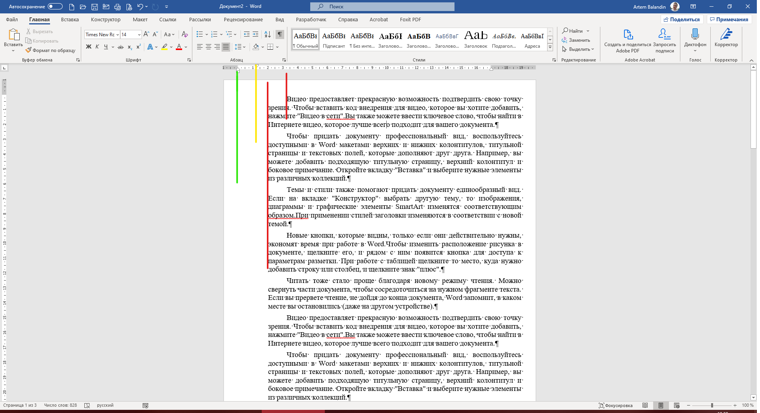This screenshot has height=413, width=760.
Task: Click Create and share Adobe PDF icon
Action: click(628, 35)
